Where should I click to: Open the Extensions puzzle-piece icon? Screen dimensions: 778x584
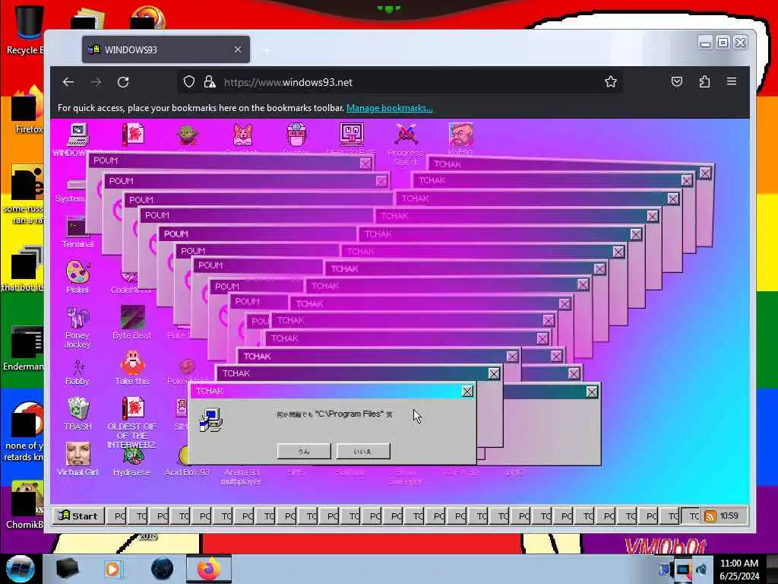point(704,81)
